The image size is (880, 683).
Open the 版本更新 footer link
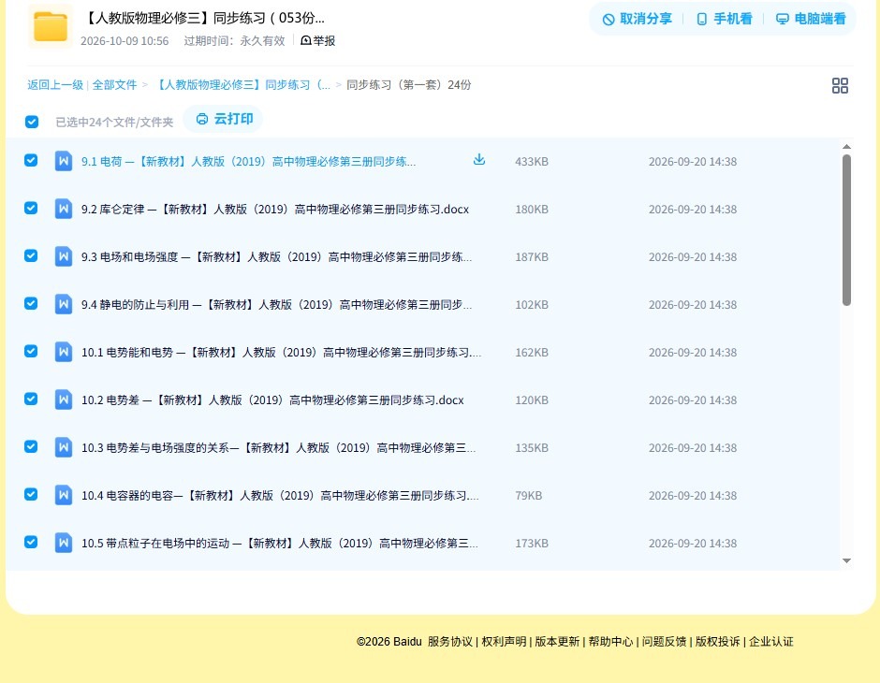click(x=557, y=642)
